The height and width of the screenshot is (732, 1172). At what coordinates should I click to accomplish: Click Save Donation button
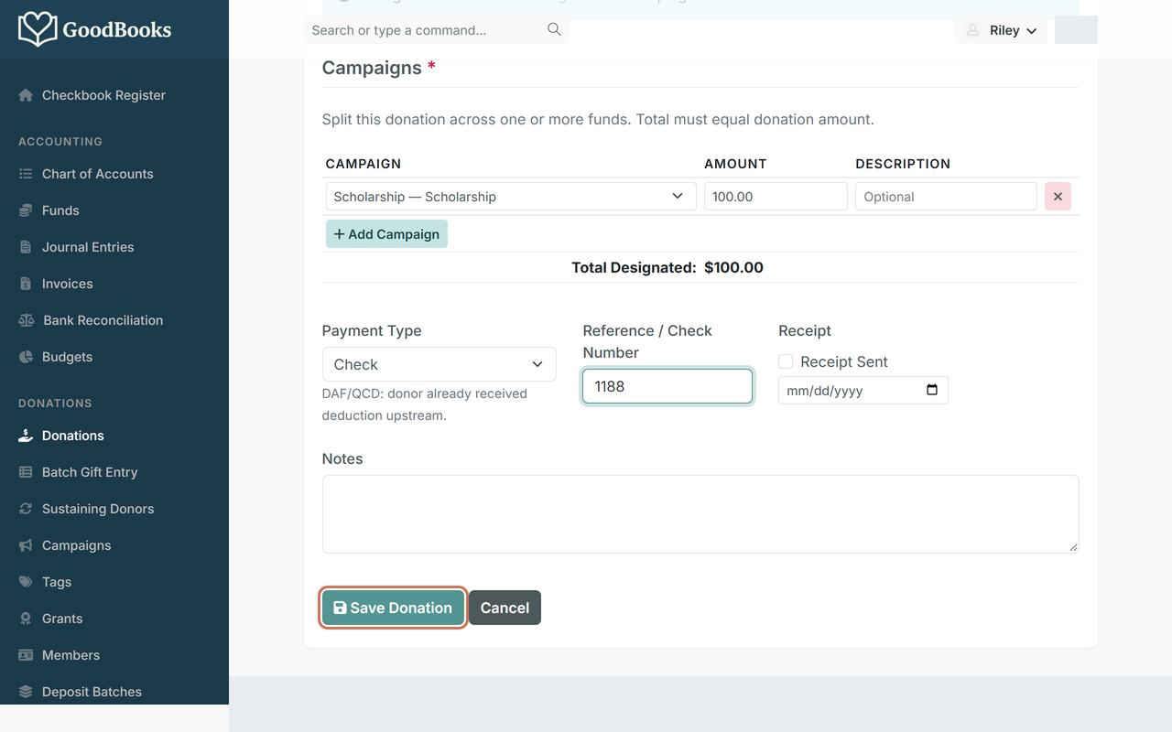(x=393, y=608)
